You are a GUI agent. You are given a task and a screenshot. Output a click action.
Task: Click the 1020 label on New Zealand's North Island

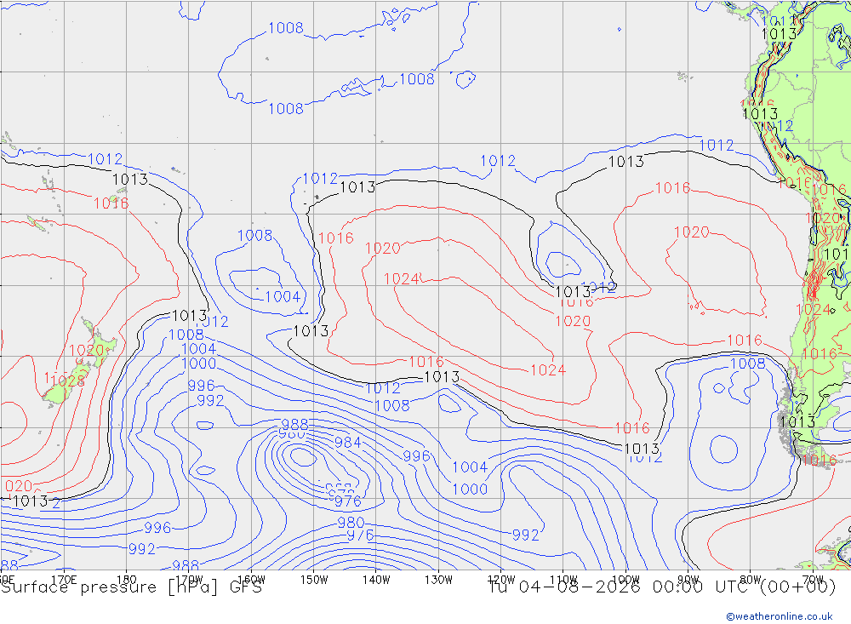[x=86, y=350]
